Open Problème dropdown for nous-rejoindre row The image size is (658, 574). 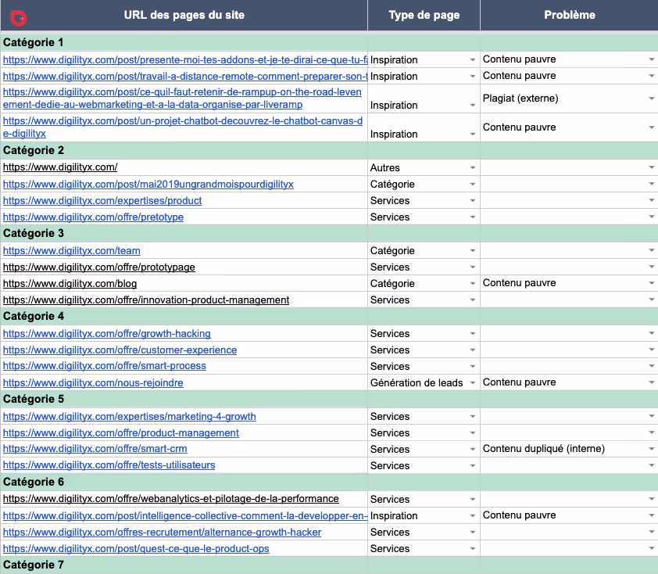(x=652, y=382)
